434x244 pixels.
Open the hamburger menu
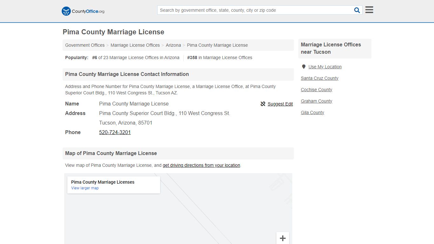[369, 10]
